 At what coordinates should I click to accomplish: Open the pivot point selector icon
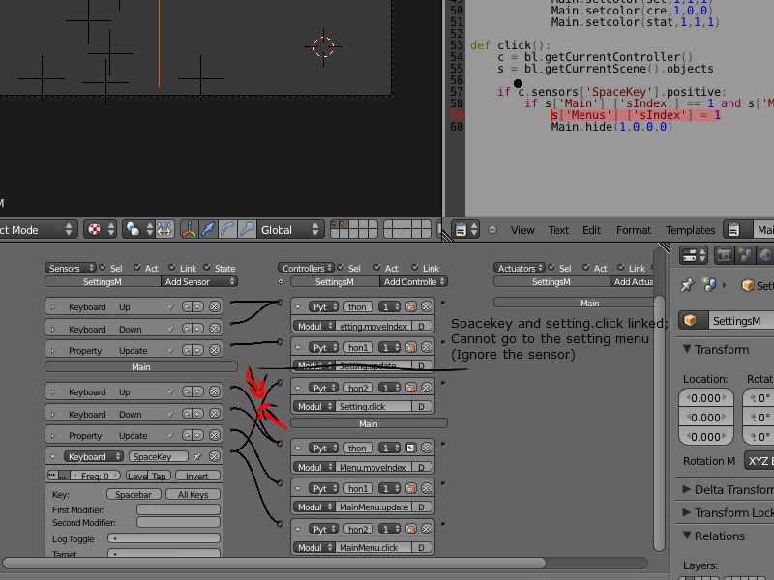(138, 229)
